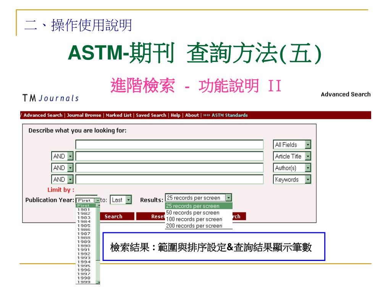Screen dimensions: 391x293
Task: Select year 1999 in the list
Action: tap(86, 282)
